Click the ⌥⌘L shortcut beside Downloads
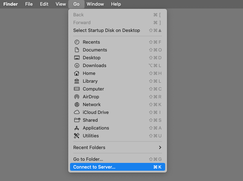 coord(155,65)
